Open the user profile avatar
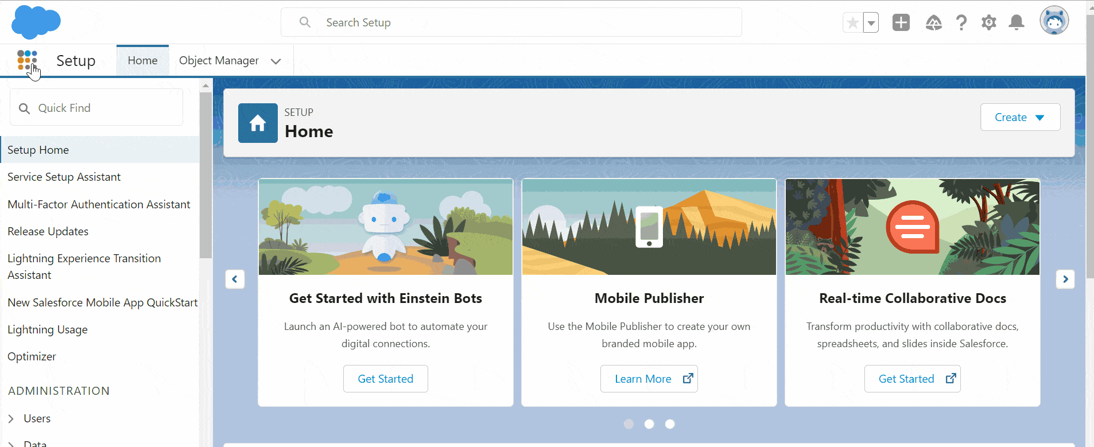The width and height of the screenshot is (1094, 447). [1054, 21]
